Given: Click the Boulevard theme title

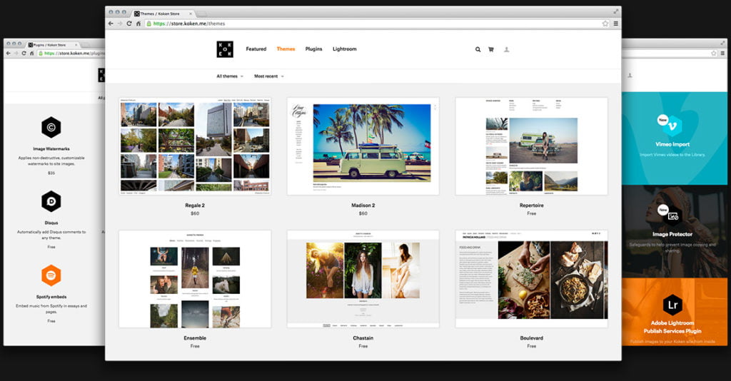Looking at the screenshot, I should [x=531, y=338].
